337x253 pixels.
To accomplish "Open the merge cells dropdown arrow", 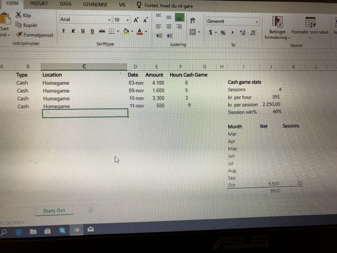I will 199,32.
